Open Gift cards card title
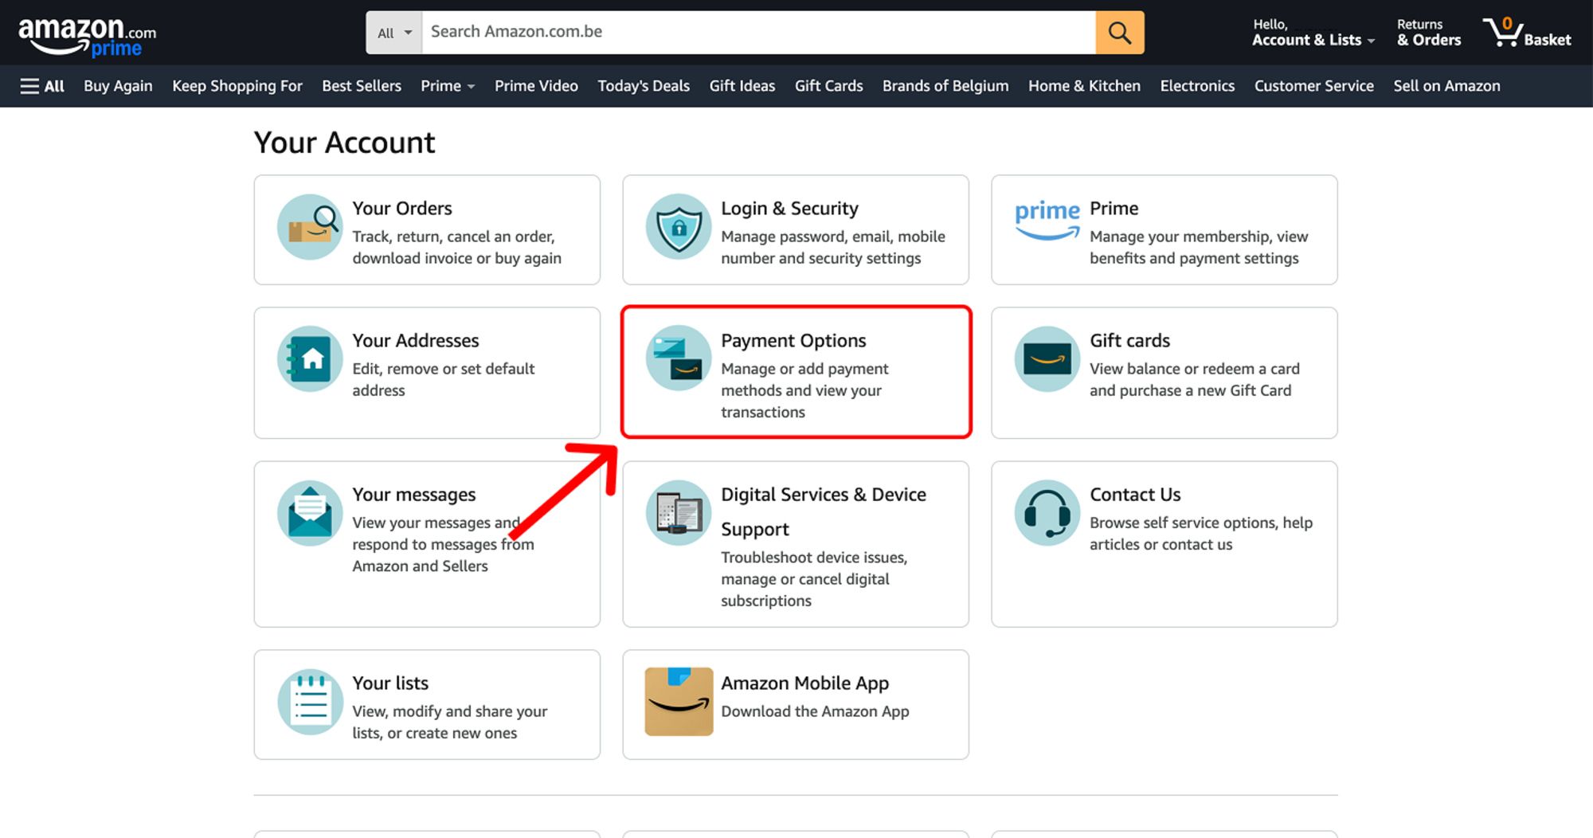 1129,340
